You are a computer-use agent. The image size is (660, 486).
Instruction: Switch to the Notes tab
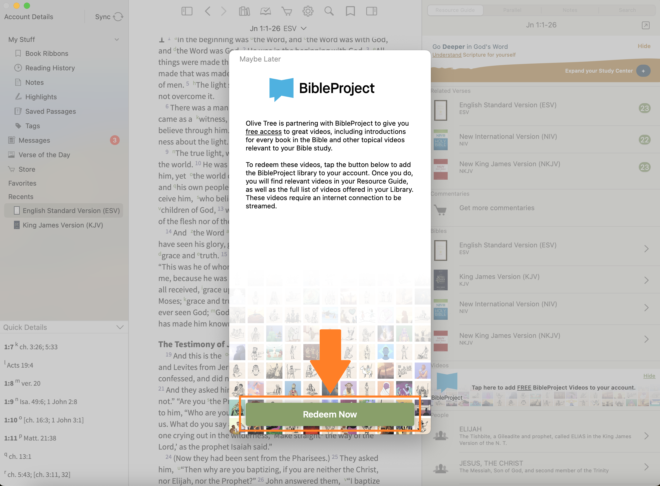[x=570, y=10]
